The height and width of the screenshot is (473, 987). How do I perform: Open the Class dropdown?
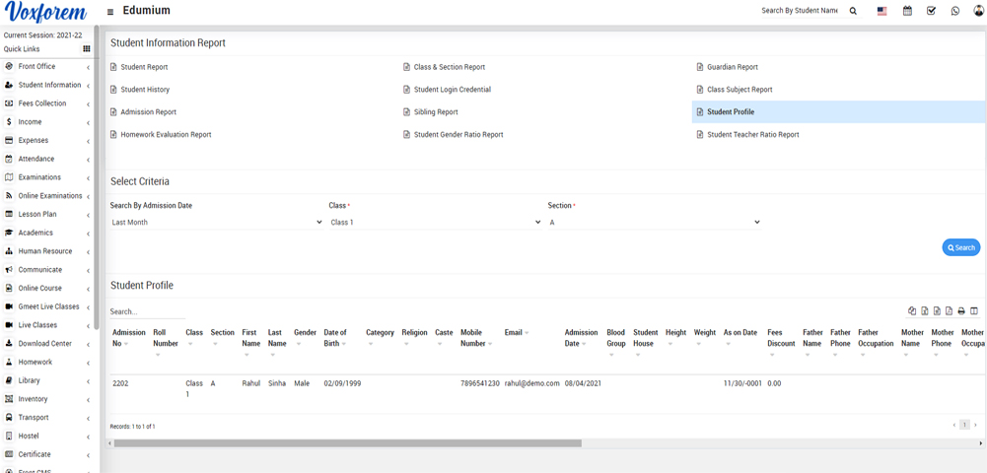(x=435, y=223)
